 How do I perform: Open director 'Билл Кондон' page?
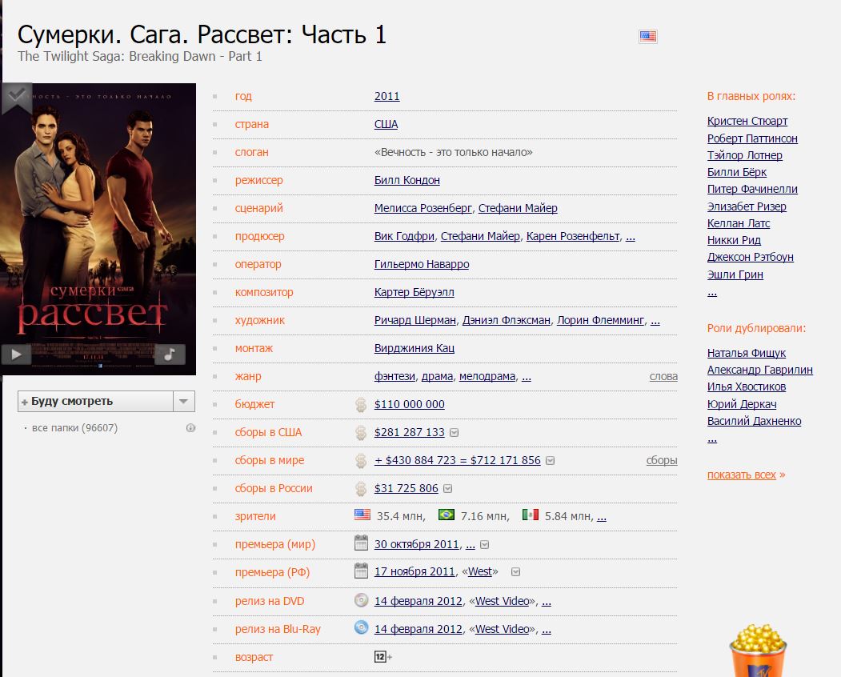(x=407, y=180)
